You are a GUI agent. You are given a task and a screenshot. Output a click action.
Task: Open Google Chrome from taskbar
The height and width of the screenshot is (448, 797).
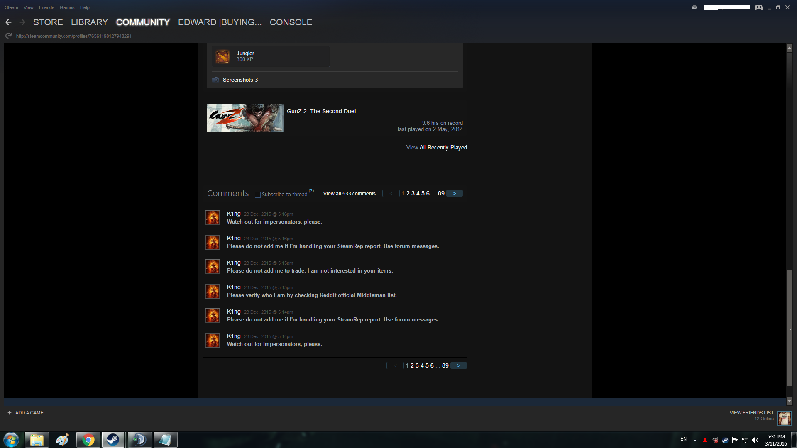[88, 440]
